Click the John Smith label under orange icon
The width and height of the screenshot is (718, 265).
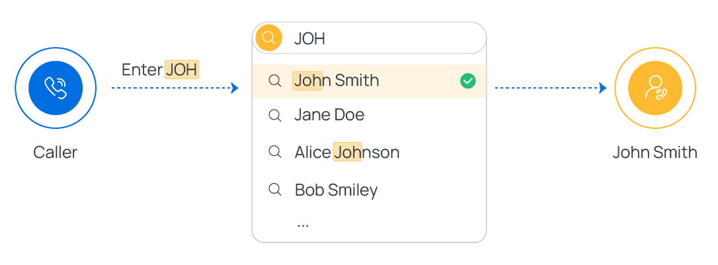coord(655,153)
